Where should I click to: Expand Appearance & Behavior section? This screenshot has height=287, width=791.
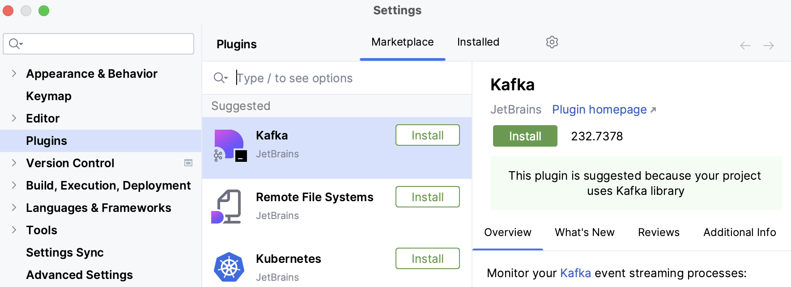[14, 74]
